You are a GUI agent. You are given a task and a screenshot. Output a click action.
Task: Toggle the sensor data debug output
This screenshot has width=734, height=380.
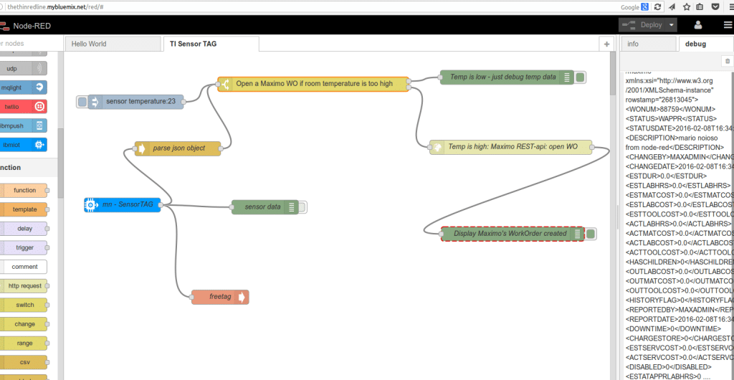(x=302, y=206)
